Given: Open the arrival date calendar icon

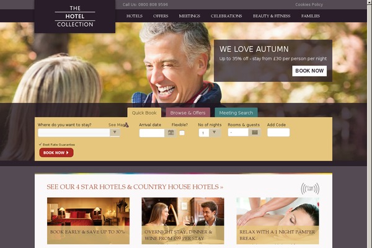Looking at the screenshot, I should (x=170, y=133).
